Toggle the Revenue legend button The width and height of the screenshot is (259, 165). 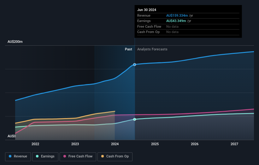18,156
